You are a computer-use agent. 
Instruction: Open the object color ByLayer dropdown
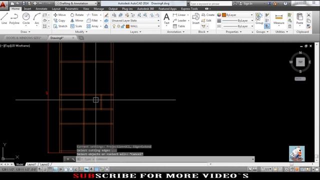(x=238, y=15)
